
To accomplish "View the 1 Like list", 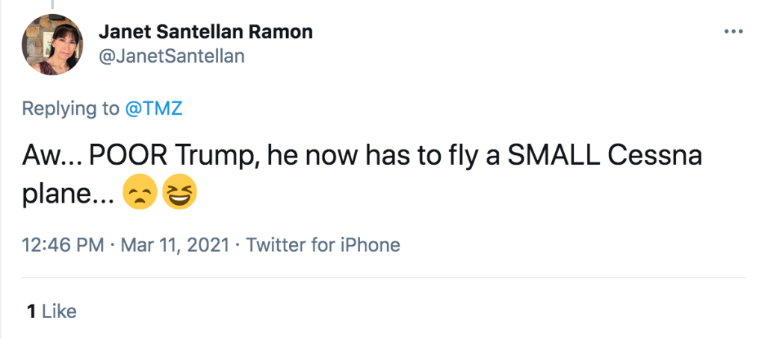I will click(52, 311).
